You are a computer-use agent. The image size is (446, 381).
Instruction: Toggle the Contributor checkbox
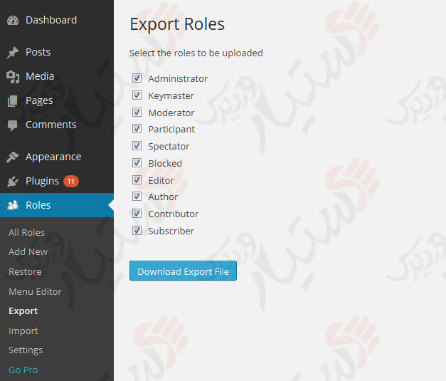pyautogui.click(x=137, y=213)
